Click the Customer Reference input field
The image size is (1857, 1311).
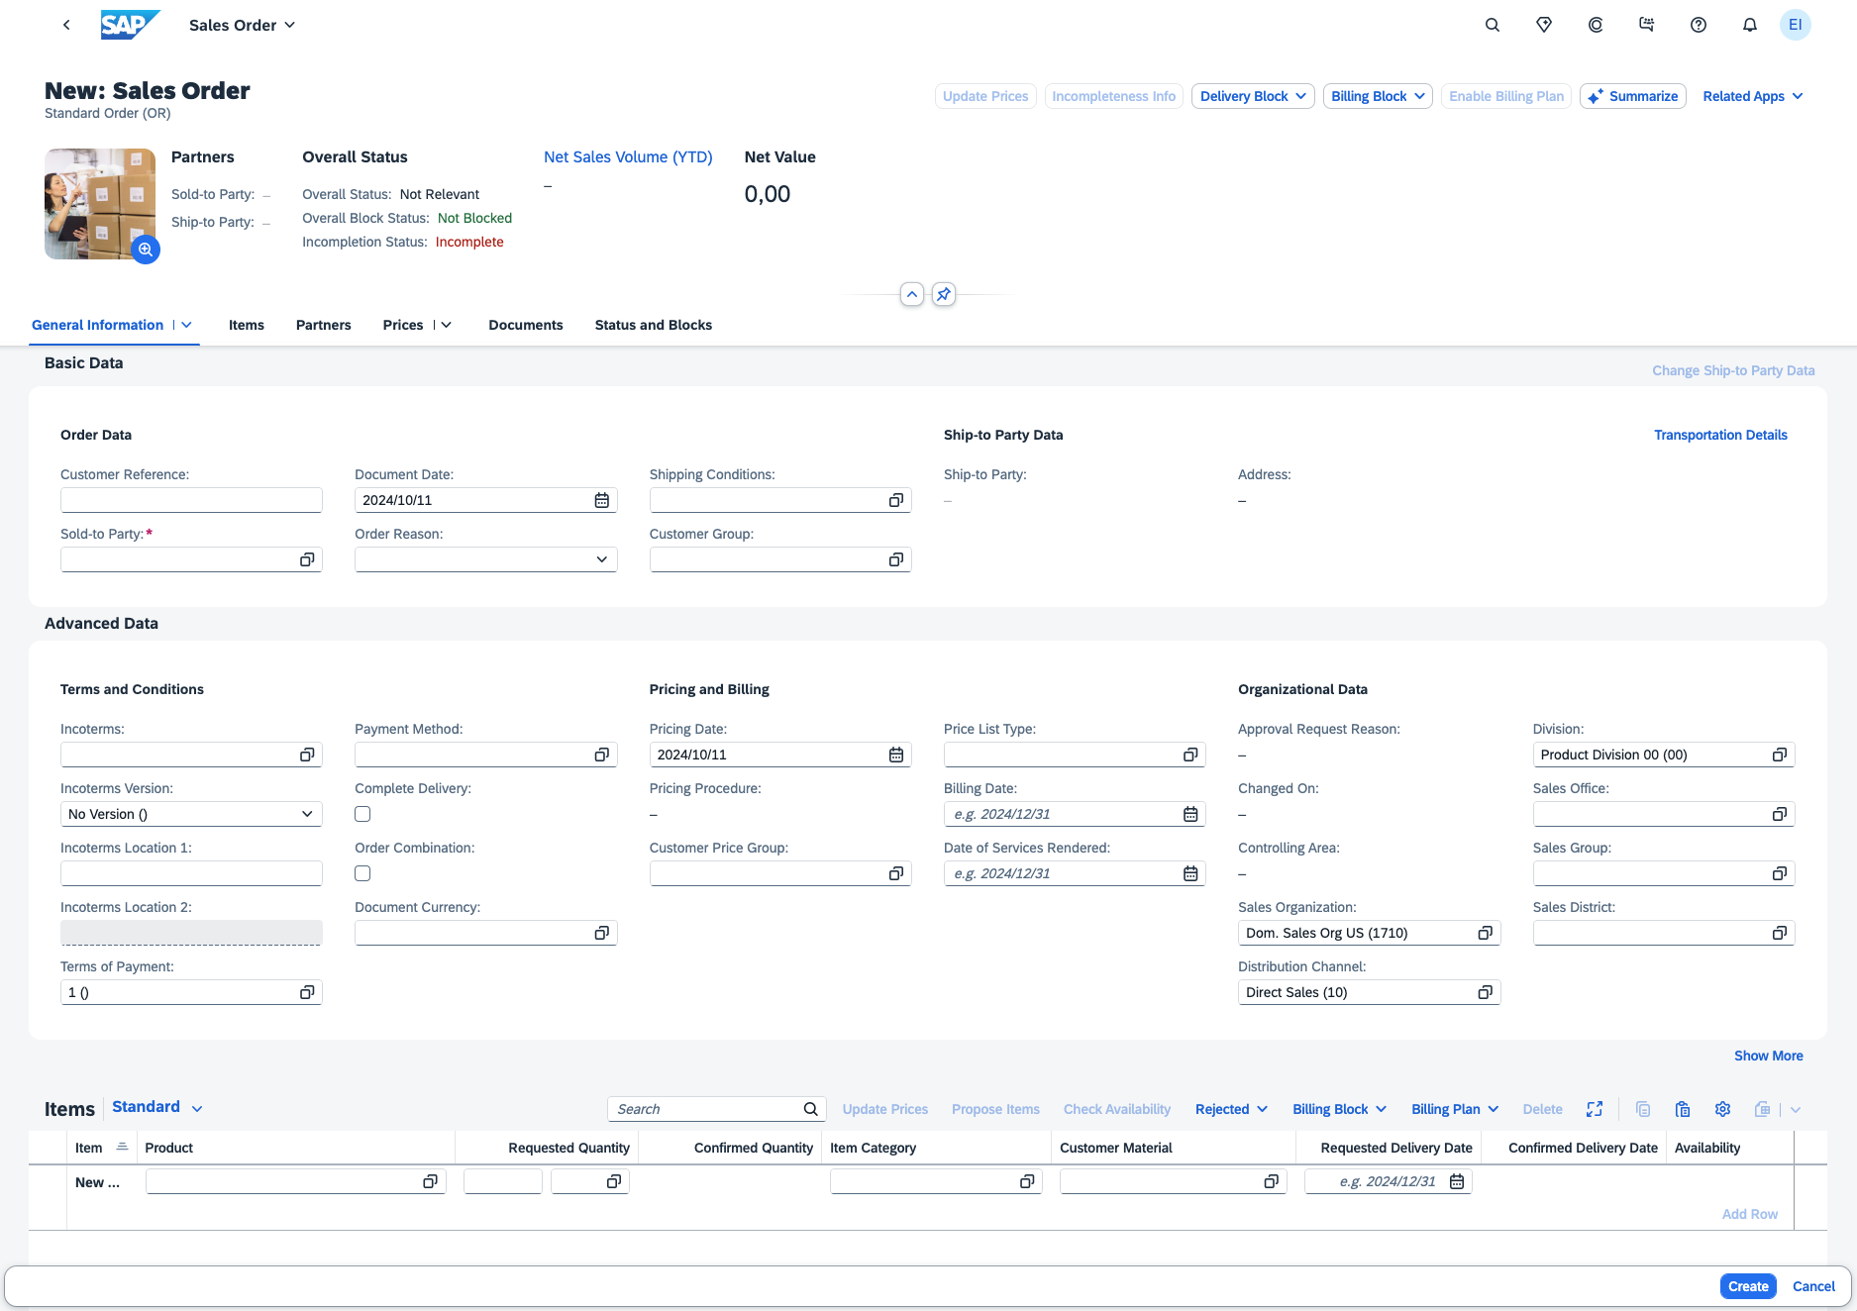[191, 500]
